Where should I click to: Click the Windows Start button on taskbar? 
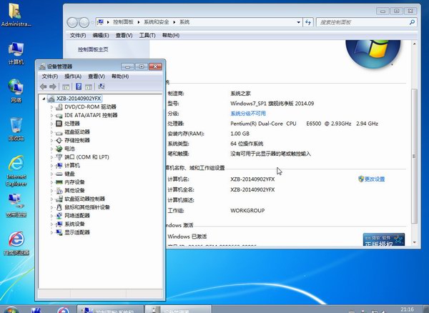click(11, 310)
